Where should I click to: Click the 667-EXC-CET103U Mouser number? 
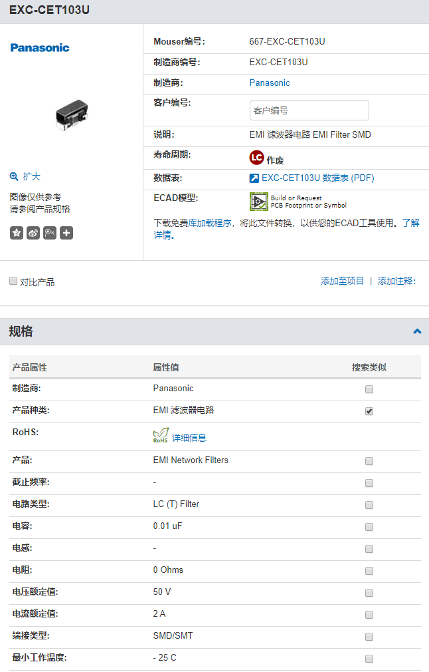coord(287,41)
